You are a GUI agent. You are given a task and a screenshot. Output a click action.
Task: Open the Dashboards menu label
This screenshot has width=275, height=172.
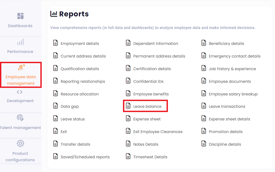[20, 26]
